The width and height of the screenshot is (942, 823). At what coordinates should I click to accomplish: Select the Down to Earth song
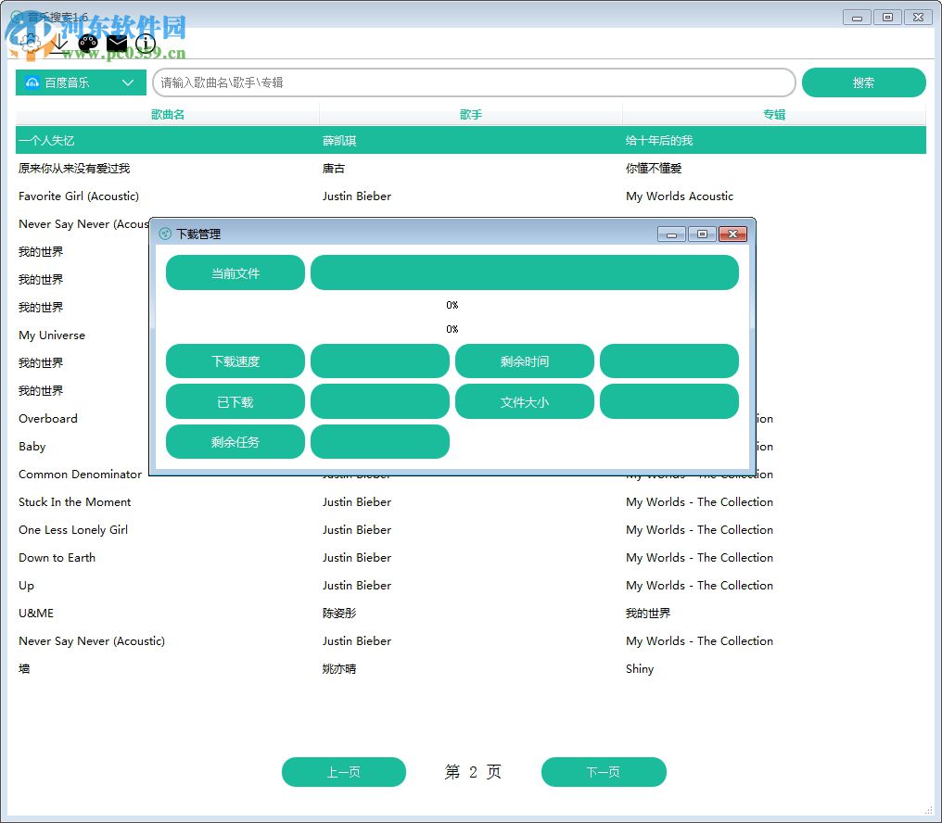click(57, 558)
